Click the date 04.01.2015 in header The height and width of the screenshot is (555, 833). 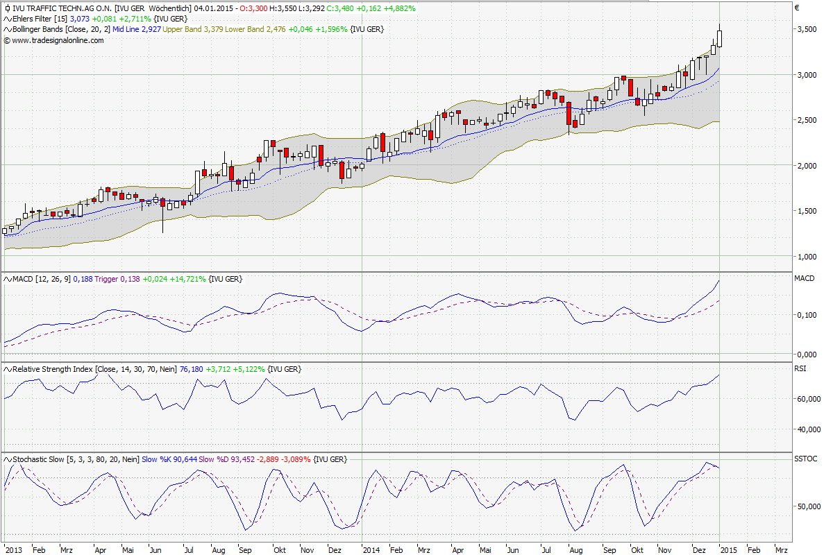point(213,8)
